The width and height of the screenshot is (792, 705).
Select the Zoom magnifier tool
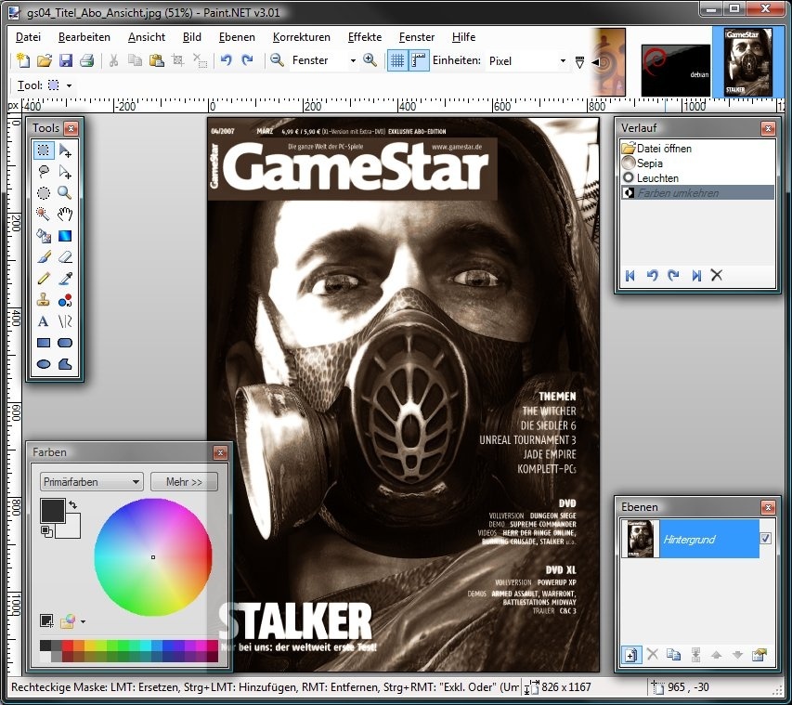pos(65,192)
